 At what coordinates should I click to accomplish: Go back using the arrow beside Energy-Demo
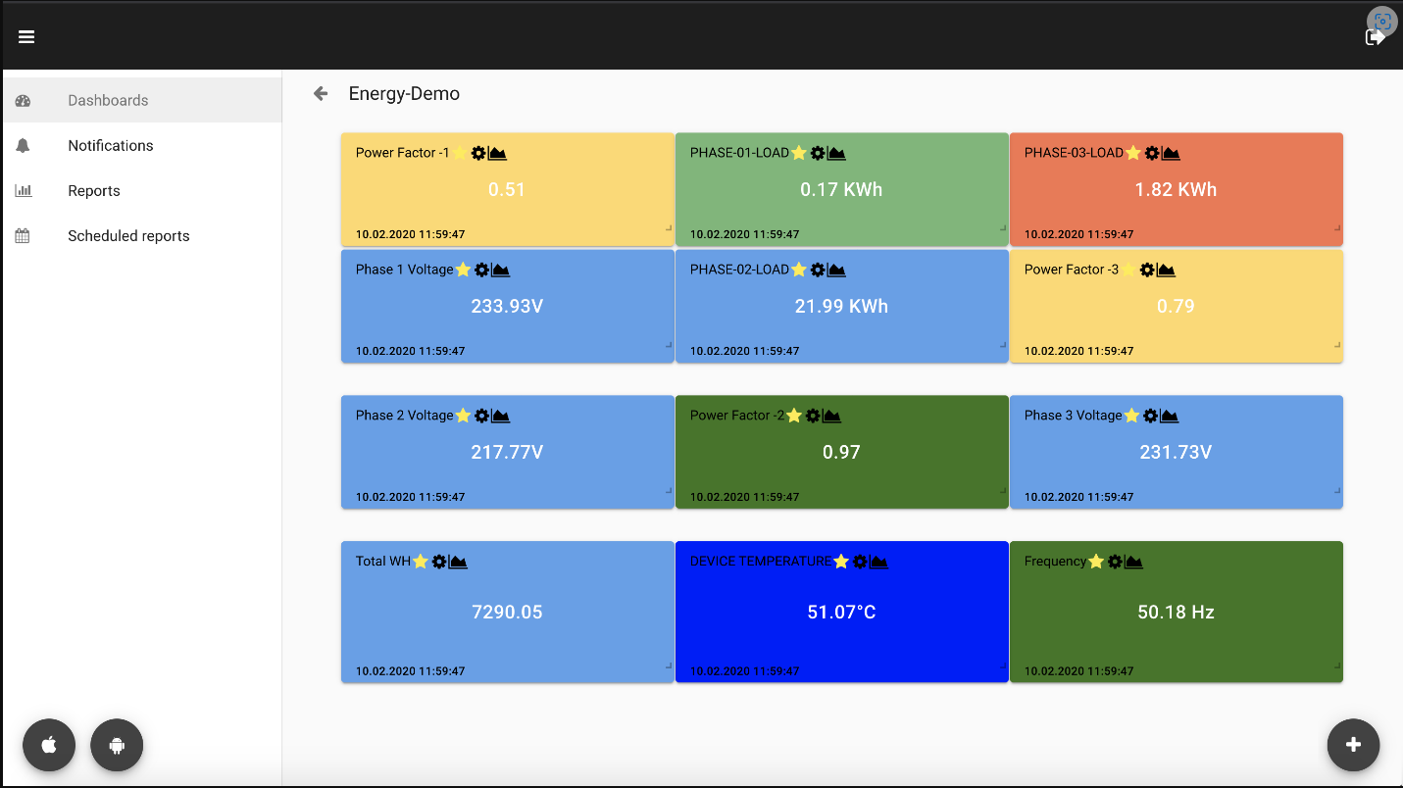point(321,93)
